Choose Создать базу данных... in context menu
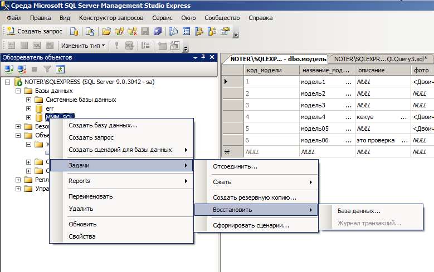 coord(121,125)
